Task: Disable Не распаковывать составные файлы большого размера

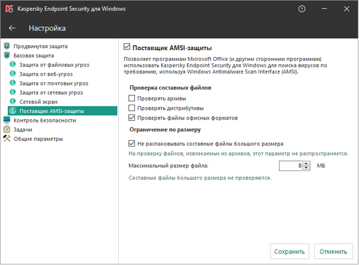Action: coord(132,144)
